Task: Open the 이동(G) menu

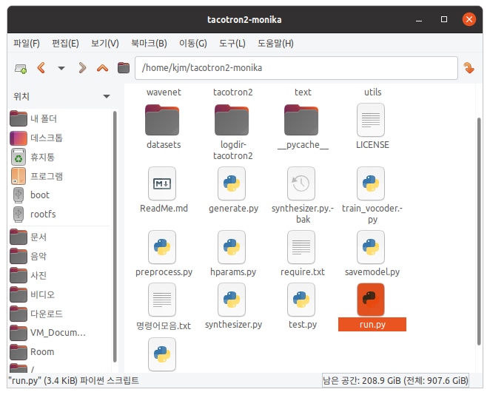Action: pyautogui.click(x=192, y=43)
